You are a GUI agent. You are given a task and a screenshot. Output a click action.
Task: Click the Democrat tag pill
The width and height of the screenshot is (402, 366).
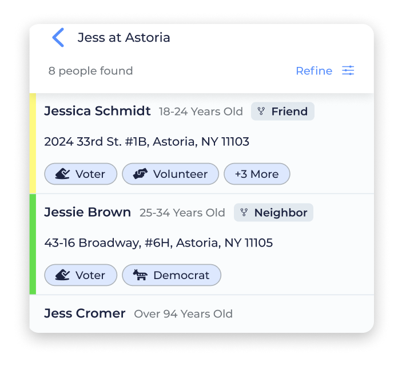tap(172, 275)
